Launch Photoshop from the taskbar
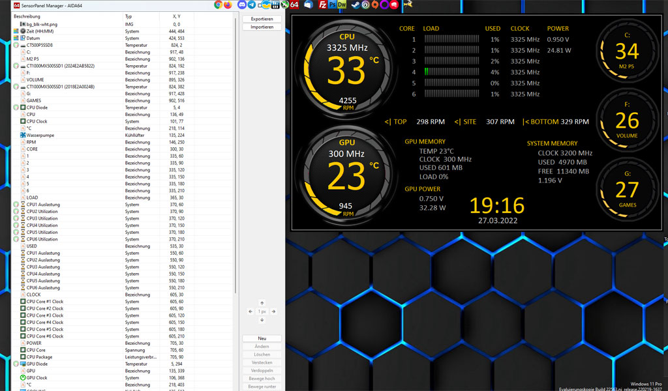Screen dimensions: 668x391 [333, 5]
